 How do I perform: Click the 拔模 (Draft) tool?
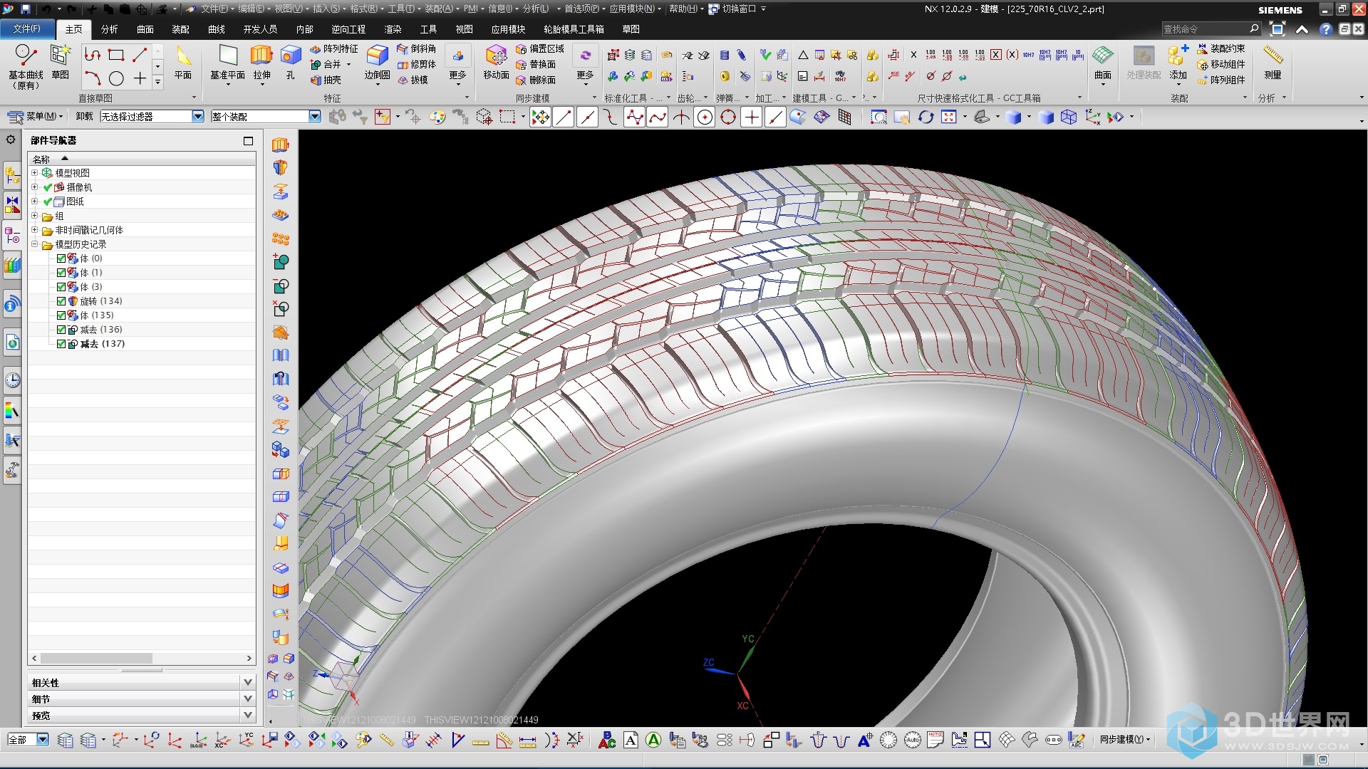pos(413,80)
